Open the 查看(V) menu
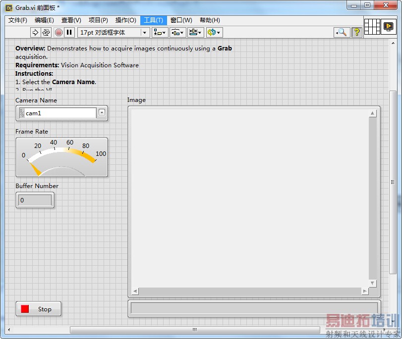This screenshot has height=339, width=402. point(71,20)
